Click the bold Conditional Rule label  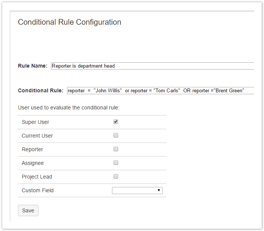pos(41,90)
